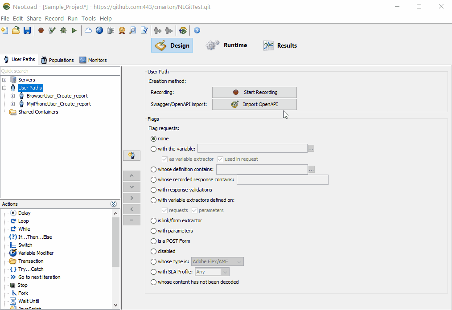The height and width of the screenshot is (310, 452).
Task: Open the SLA Profile dropdown
Action: click(212, 272)
